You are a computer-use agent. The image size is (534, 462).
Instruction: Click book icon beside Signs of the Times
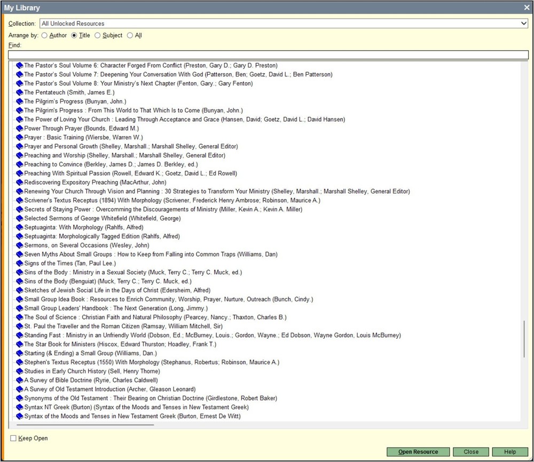click(x=20, y=264)
